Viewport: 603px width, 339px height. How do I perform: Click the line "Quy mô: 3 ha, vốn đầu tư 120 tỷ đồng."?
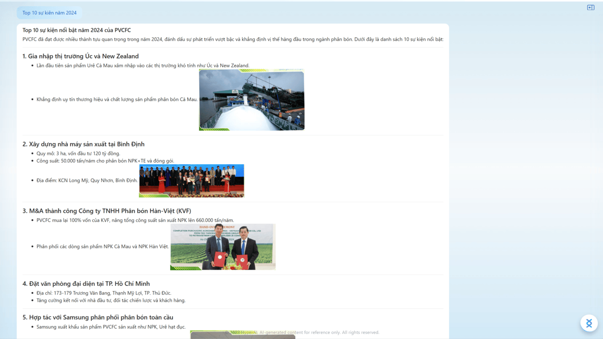coord(78,153)
